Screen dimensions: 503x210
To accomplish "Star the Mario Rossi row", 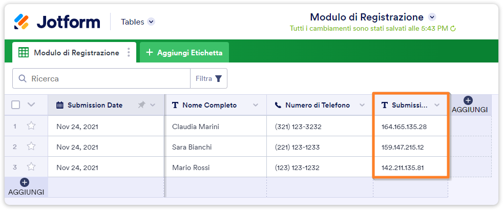I will pyautogui.click(x=31, y=167).
